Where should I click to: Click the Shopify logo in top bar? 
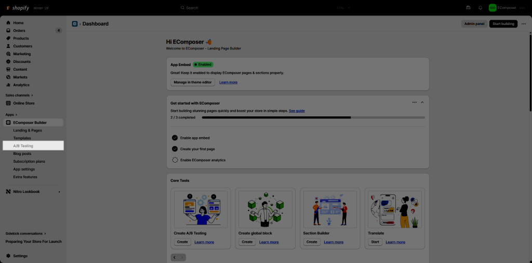[x=17, y=8]
